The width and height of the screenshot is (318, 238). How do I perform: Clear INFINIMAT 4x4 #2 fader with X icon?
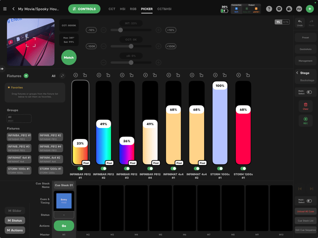(x=192, y=75)
